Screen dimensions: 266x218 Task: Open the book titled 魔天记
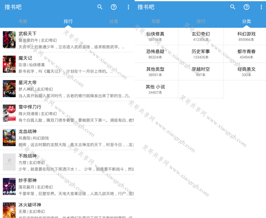[25, 58]
